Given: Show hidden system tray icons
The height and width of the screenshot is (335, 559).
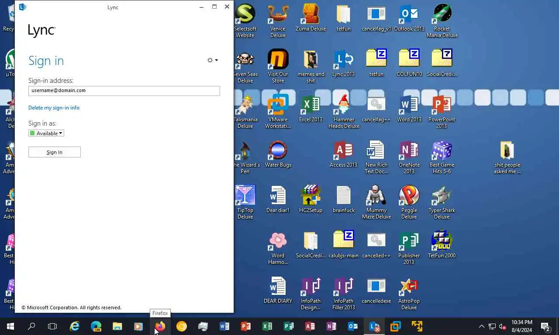Looking at the screenshot, I should (x=481, y=326).
